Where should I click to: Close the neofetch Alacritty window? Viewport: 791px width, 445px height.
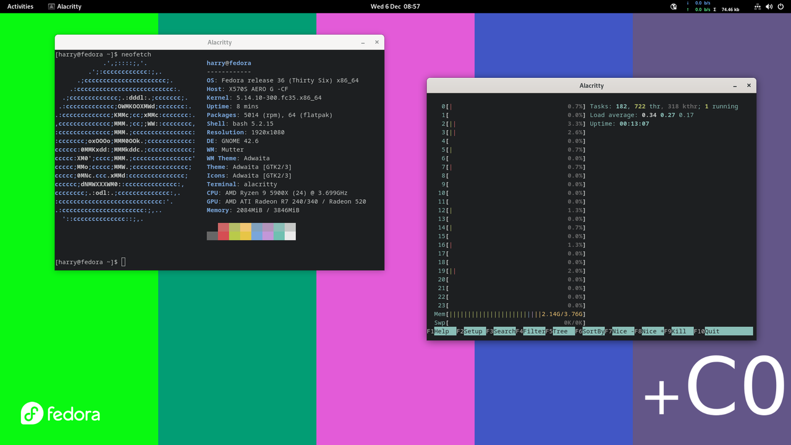tap(377, 43)
